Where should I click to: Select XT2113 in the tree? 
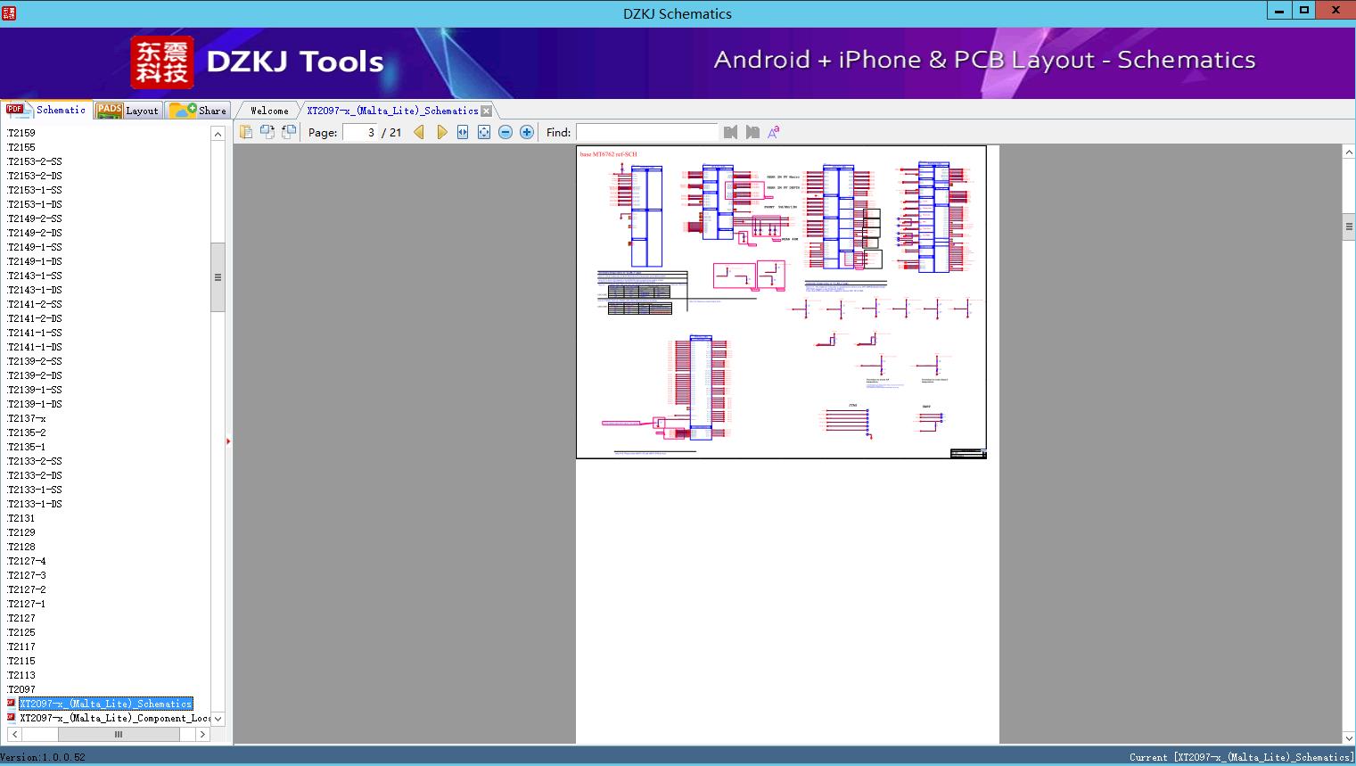point(21,675)
